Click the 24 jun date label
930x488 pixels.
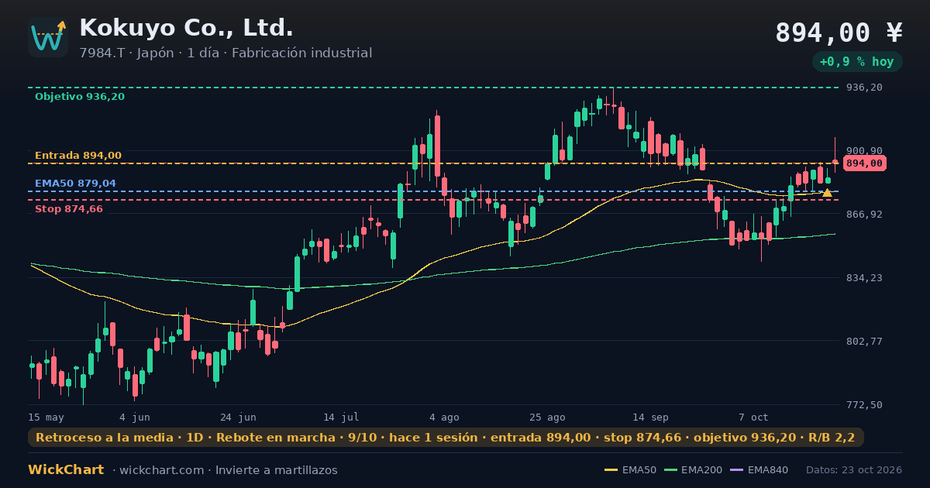238,418
